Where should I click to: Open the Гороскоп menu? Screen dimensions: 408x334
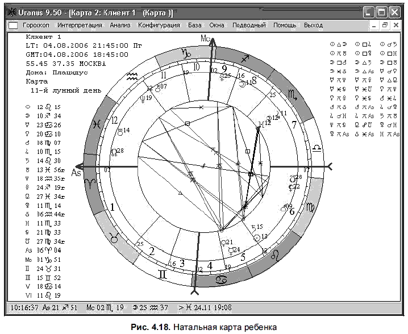pos(36,25)
